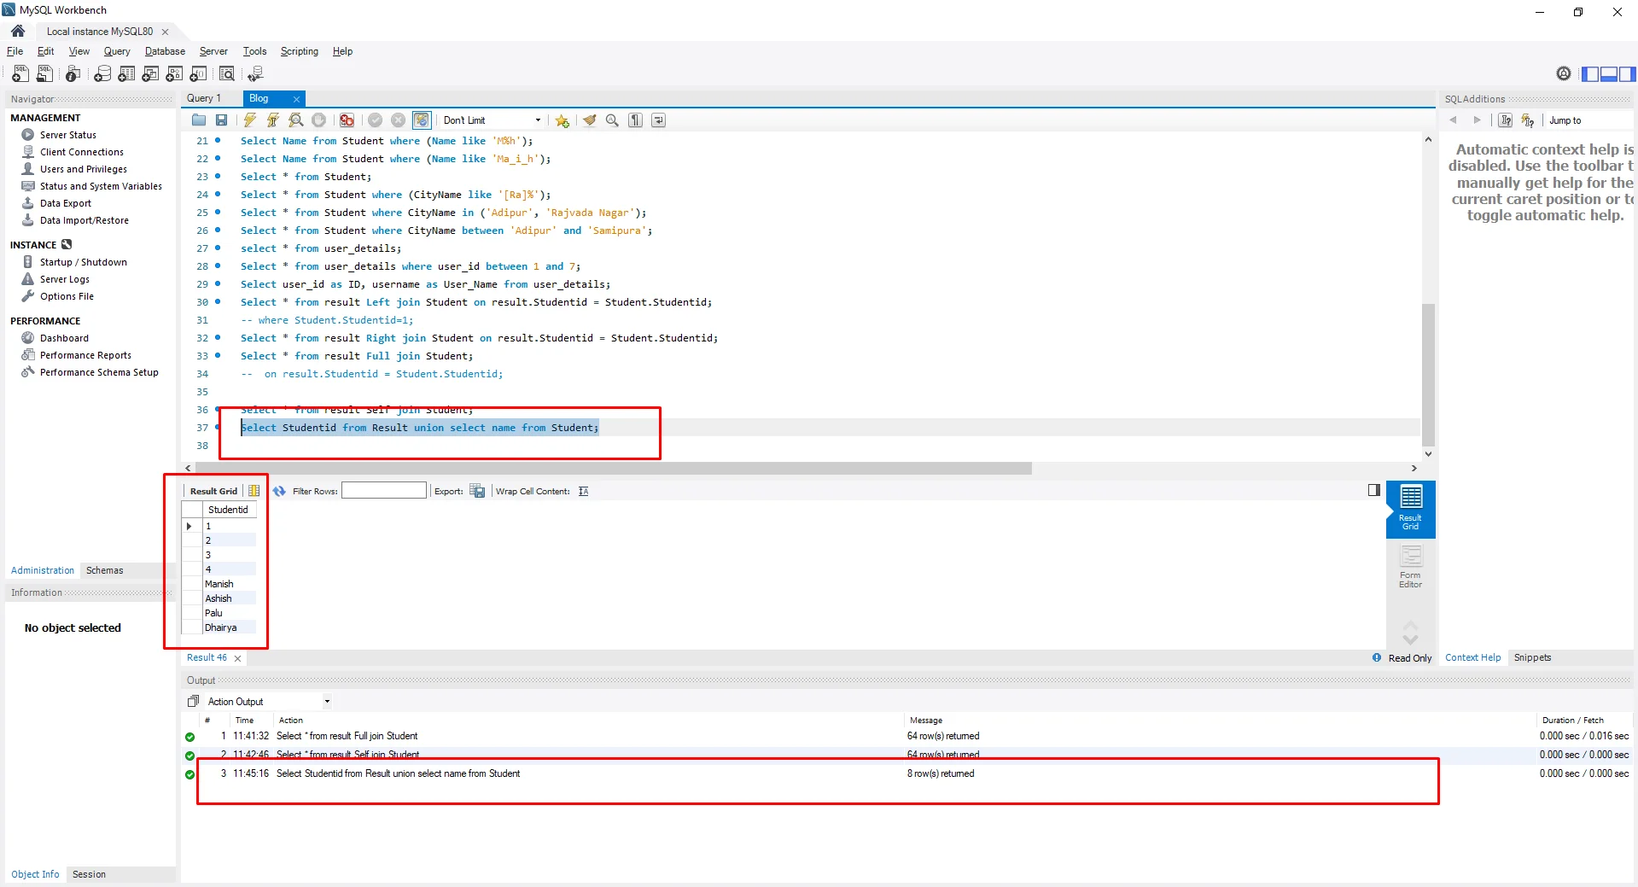Toggle auto-commit mode button

(x=422, y=120)
